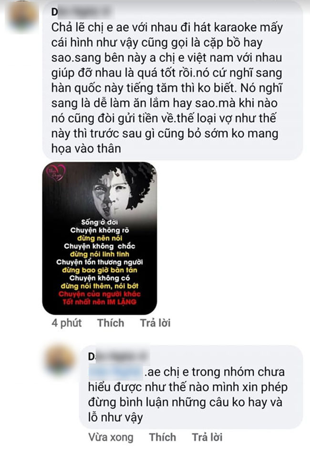Screen dimensions: 310x456
Task: Open the attached quote image
Action: [x=100, y=238]
